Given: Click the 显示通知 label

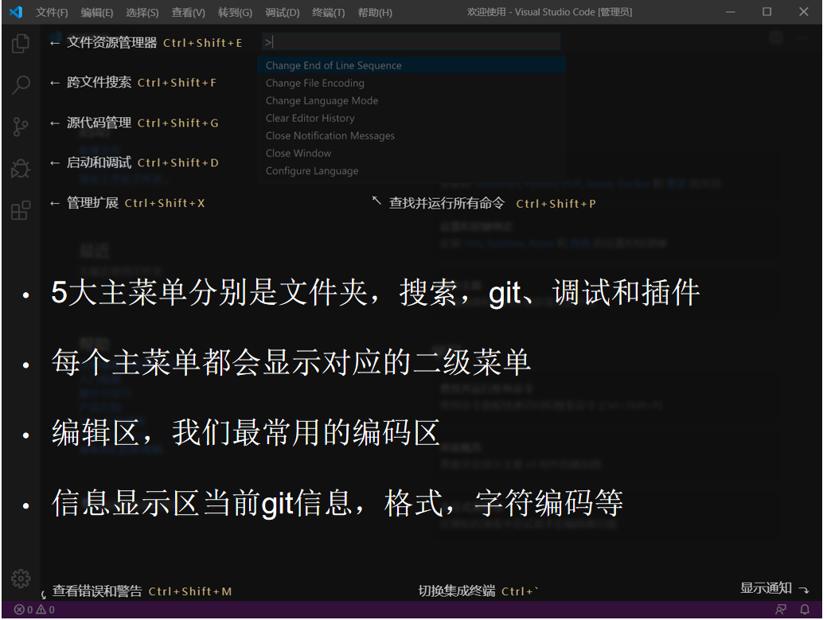Looking at the screenshot, I should (x=767, y=588).
